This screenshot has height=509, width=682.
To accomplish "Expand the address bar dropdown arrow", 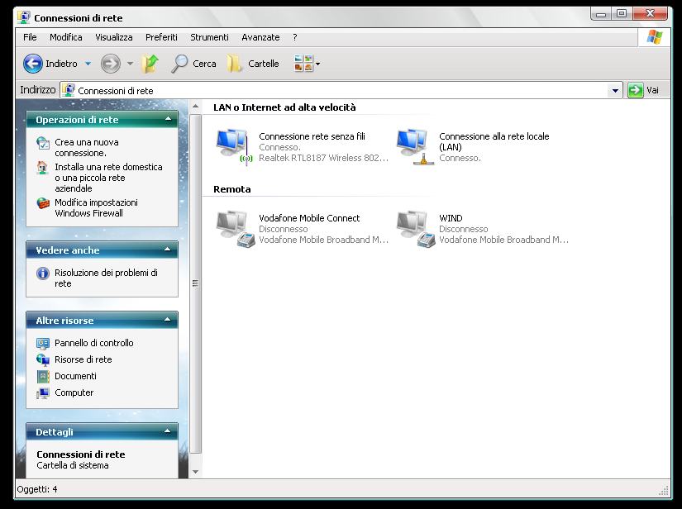I will pos(615,91).
